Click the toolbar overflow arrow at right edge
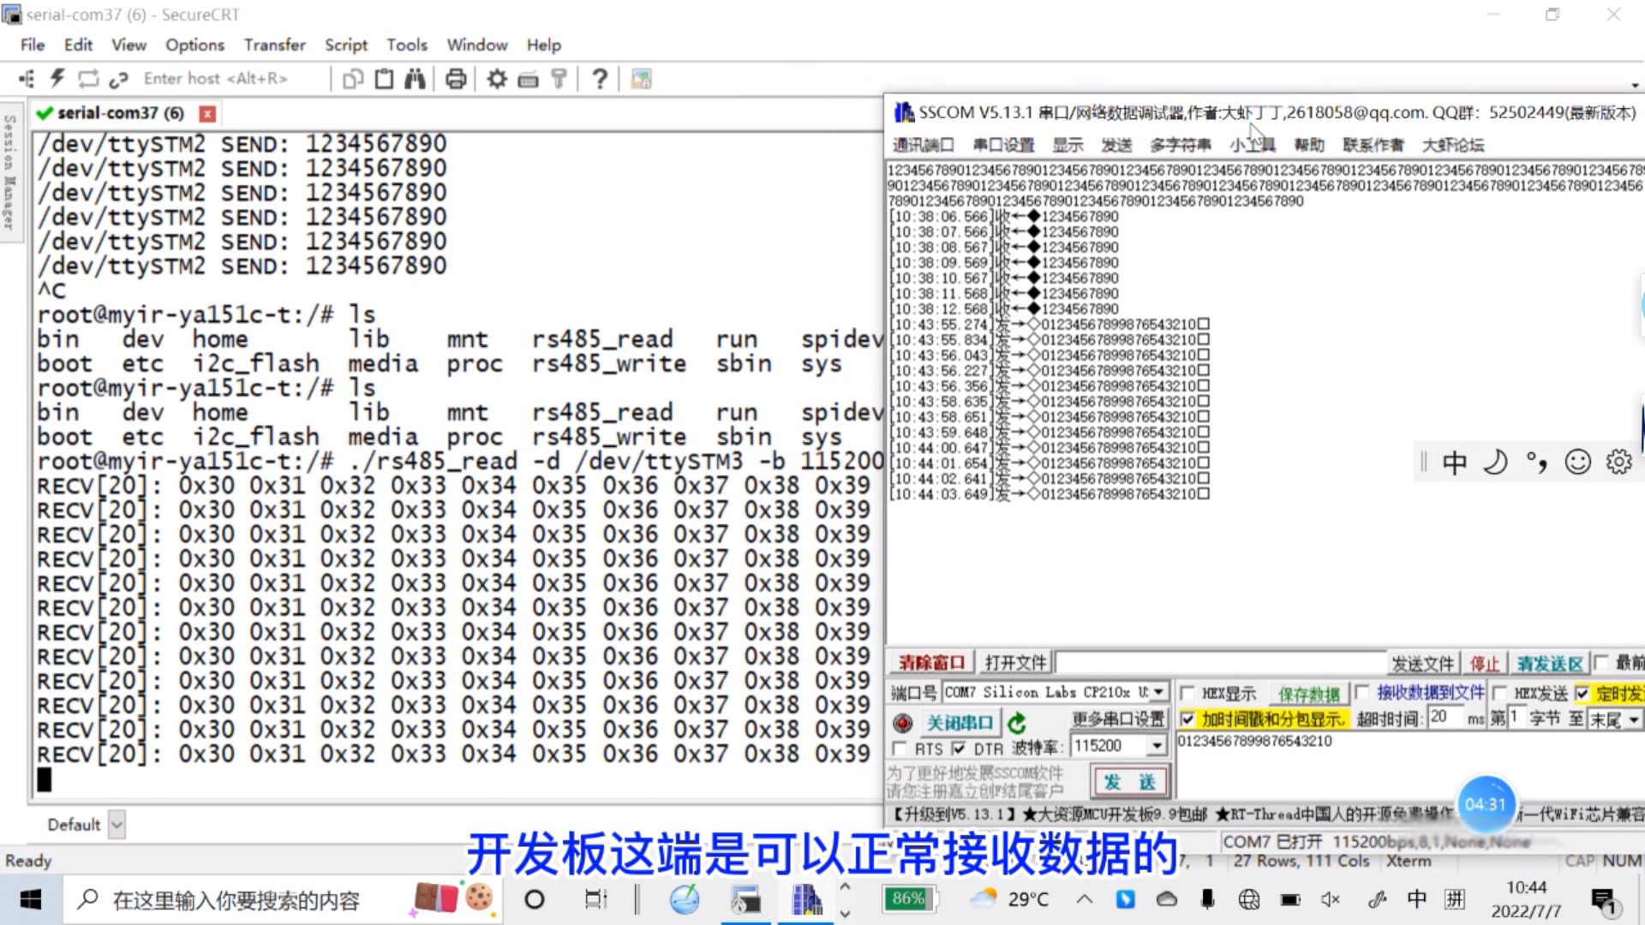1645x925 pixels. [1635, 86]
